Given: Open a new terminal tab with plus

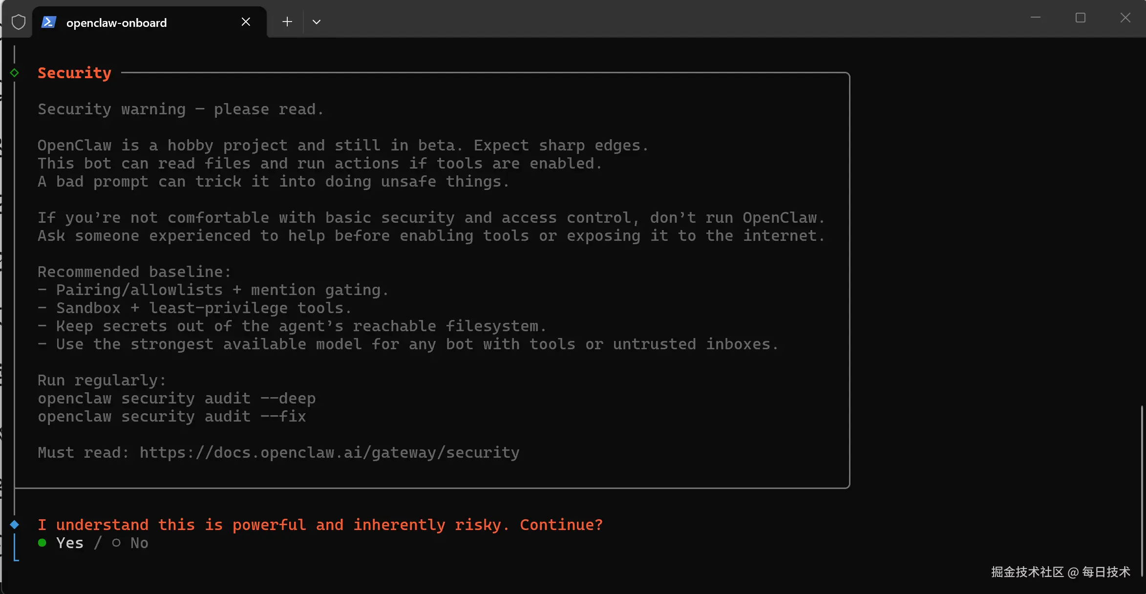Looking at the screenshot, I should coord(287,22).
